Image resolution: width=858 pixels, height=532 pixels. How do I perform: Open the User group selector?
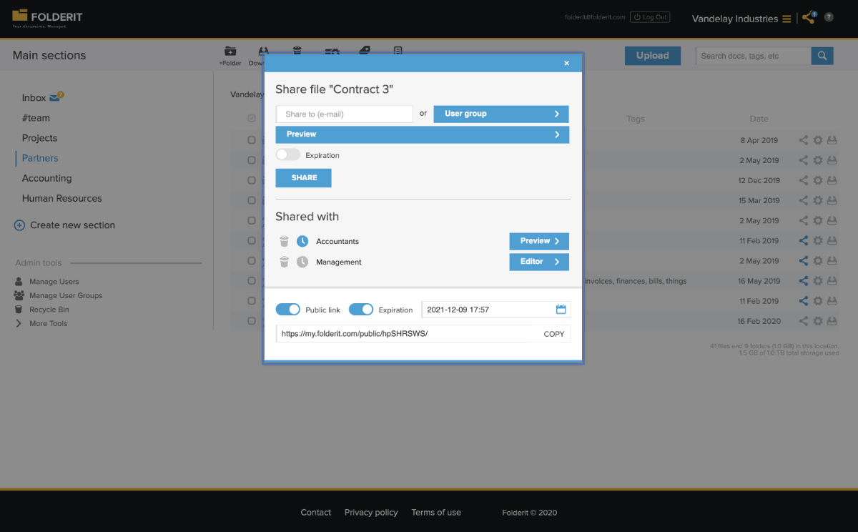click(x=500, y=114)
